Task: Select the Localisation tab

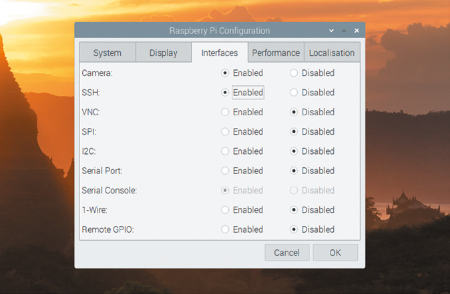Action: pyautogui.click(x=332, y=53)
